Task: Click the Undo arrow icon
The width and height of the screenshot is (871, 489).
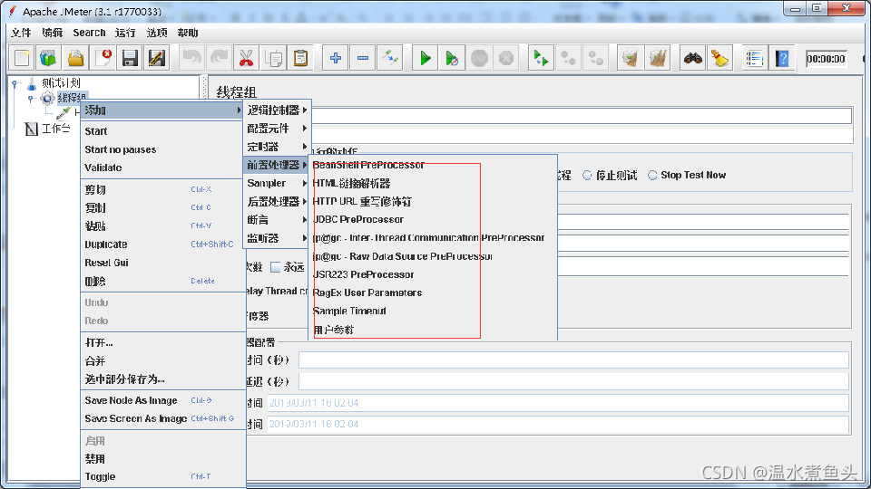Action: click(192, 58)
